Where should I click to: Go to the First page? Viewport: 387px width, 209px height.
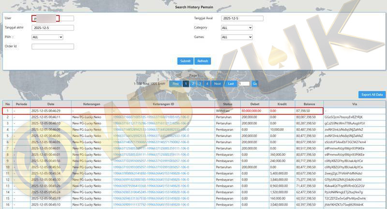click(176, 84)
